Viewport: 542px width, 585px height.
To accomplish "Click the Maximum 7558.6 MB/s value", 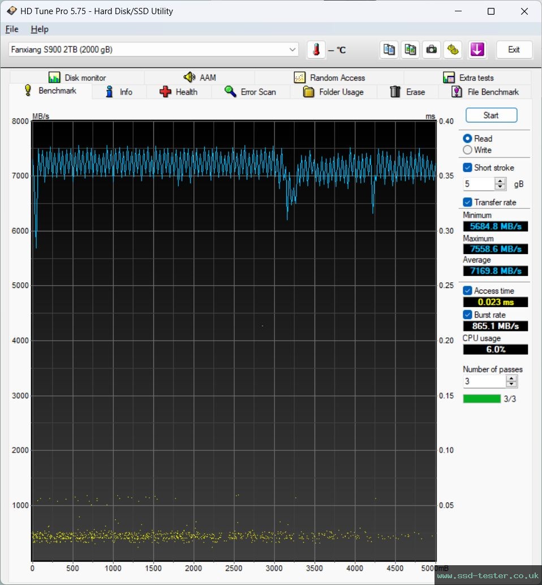I will point(496,249).
